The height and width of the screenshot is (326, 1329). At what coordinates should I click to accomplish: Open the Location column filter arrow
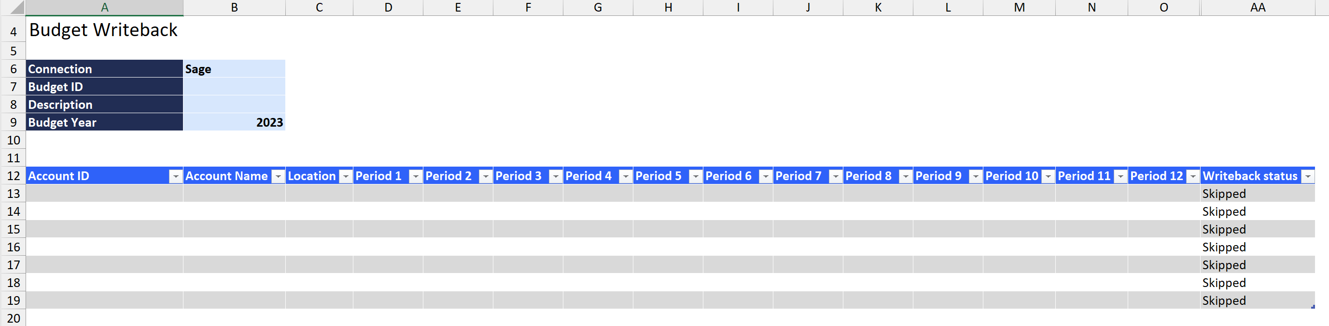(346, 177)
